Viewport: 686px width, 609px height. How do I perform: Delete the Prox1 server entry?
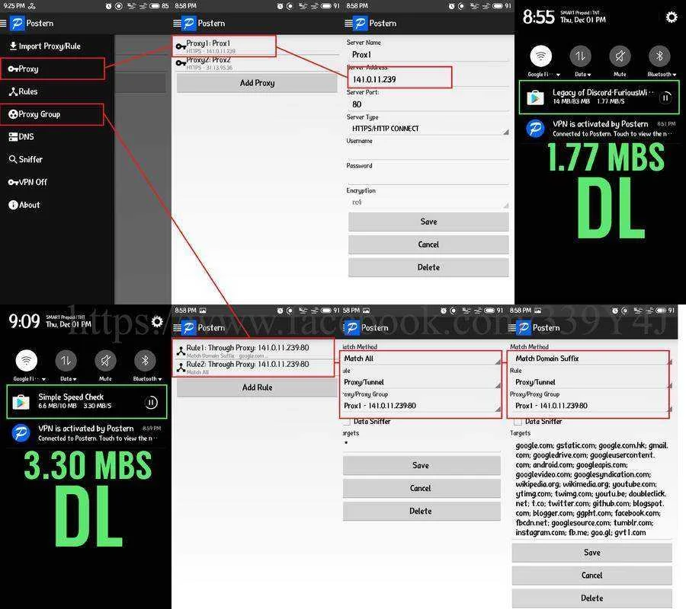coord(428,267)
